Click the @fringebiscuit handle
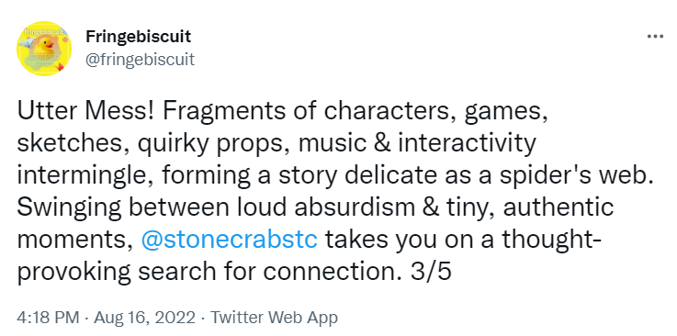Image resolution: width=677 pixels, height=336 pixels. click(140, 59)
